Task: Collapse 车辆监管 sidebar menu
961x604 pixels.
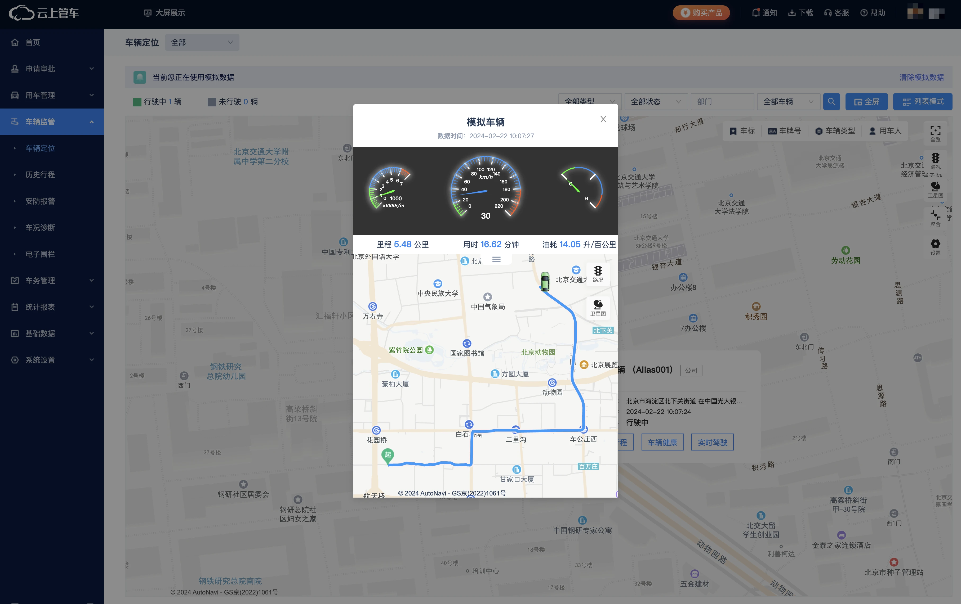Action: [52, 121]
